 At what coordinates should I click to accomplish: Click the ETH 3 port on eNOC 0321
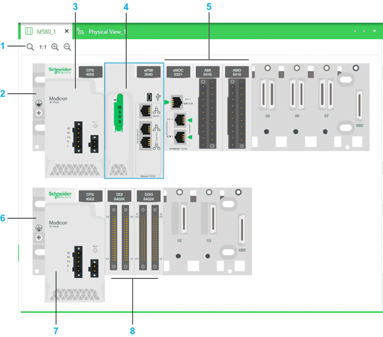[x=180, y=137]
